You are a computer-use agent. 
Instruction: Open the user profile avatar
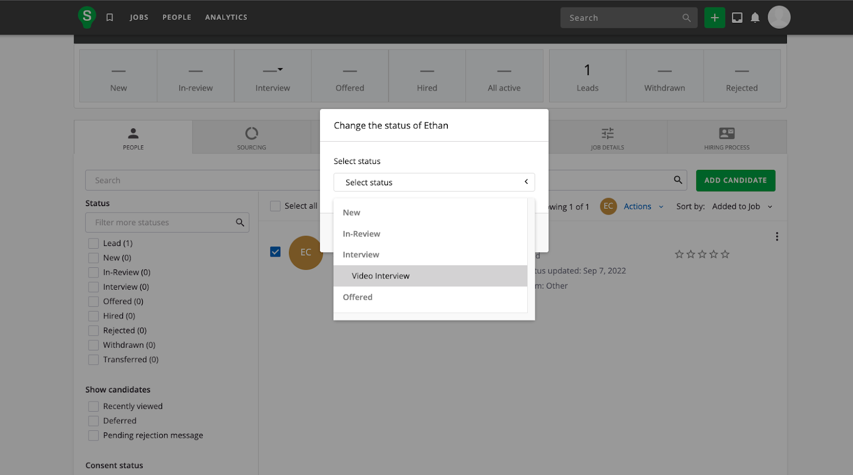click(x=779, y=18)
